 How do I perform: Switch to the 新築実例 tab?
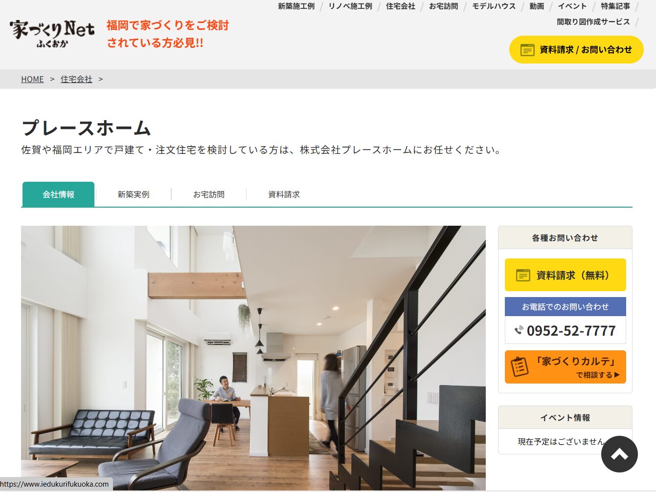point(134,194)
